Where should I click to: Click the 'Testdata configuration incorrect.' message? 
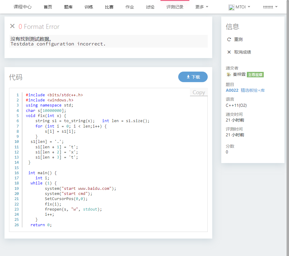[x=58, y=44]
